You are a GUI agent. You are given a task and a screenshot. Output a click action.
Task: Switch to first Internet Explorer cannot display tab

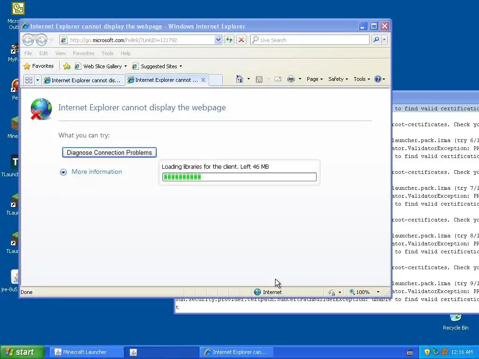pos(83,80)
